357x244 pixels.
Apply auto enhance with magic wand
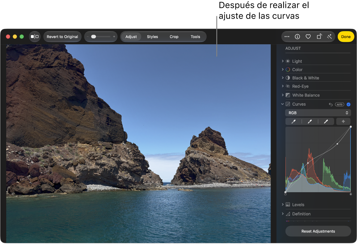330,37
